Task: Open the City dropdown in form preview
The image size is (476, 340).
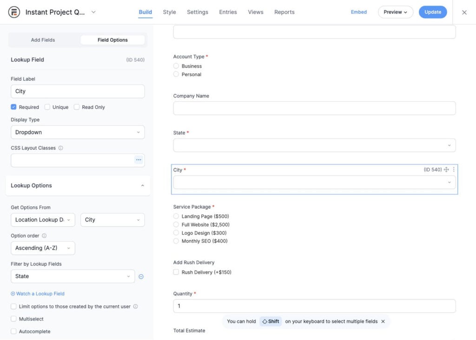Action: pyautogui.click(x=314, y=182)
